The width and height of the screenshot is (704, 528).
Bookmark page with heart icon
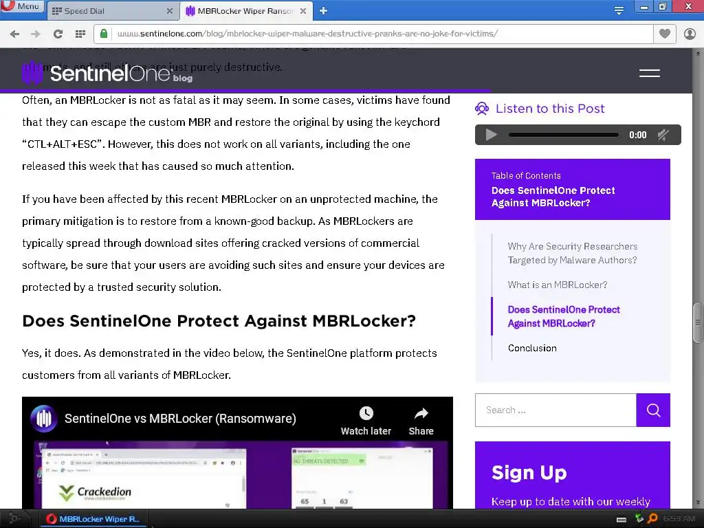[665, 34]
